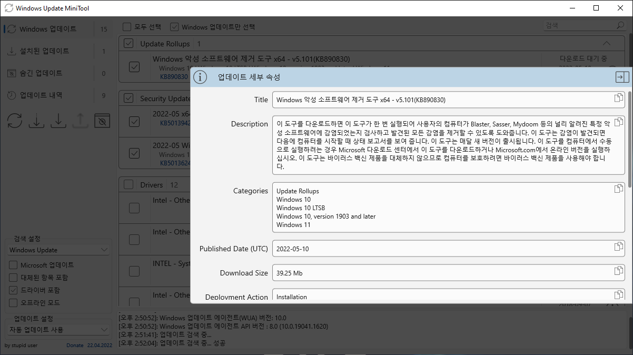The width and height of the screenshot is (633, 355).
Task: Uncheck the Update Rollups group checkbox
Action: [x=128, y=44]
